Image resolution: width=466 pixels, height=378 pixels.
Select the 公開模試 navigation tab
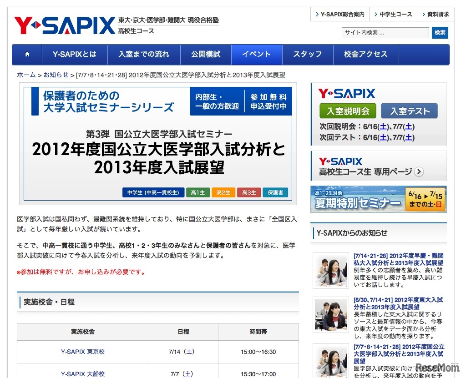click(x=206, y=55)
